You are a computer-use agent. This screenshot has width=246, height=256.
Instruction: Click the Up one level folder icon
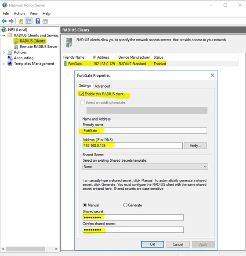(21, 21)
